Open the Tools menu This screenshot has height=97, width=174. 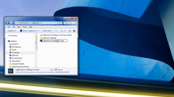tap(25, 27)
